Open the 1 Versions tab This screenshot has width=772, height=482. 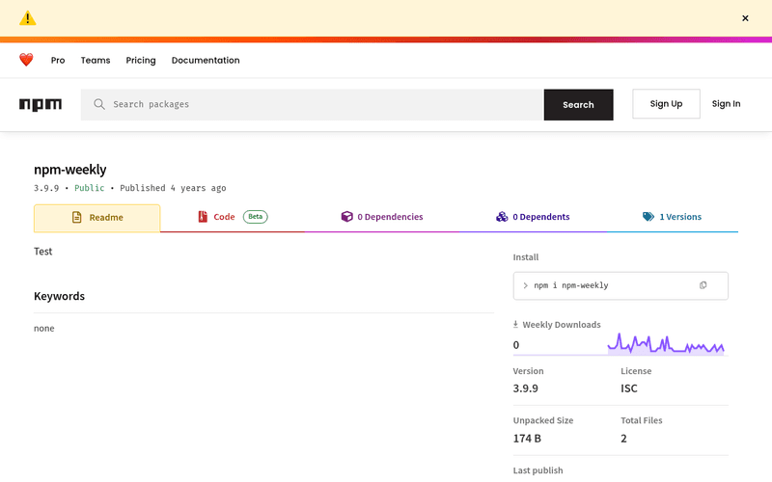[x=672, y=218]
